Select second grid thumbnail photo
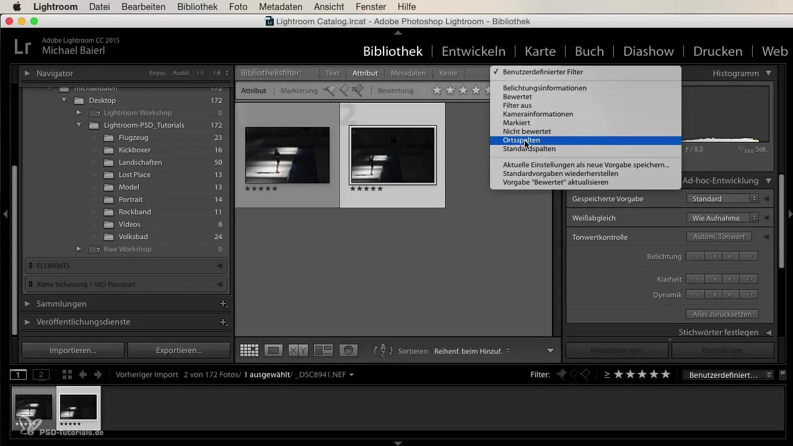 [392, 155]
